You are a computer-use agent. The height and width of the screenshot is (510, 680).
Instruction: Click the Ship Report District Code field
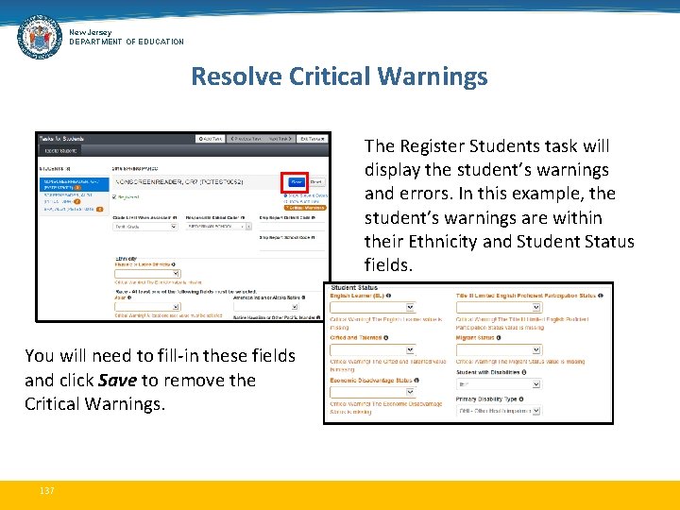coord(292,227)
